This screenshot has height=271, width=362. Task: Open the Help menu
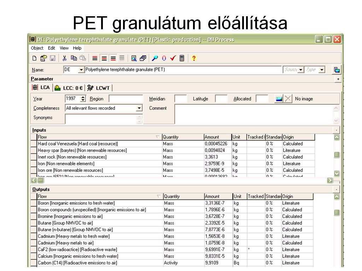click(x=77, y=48)
